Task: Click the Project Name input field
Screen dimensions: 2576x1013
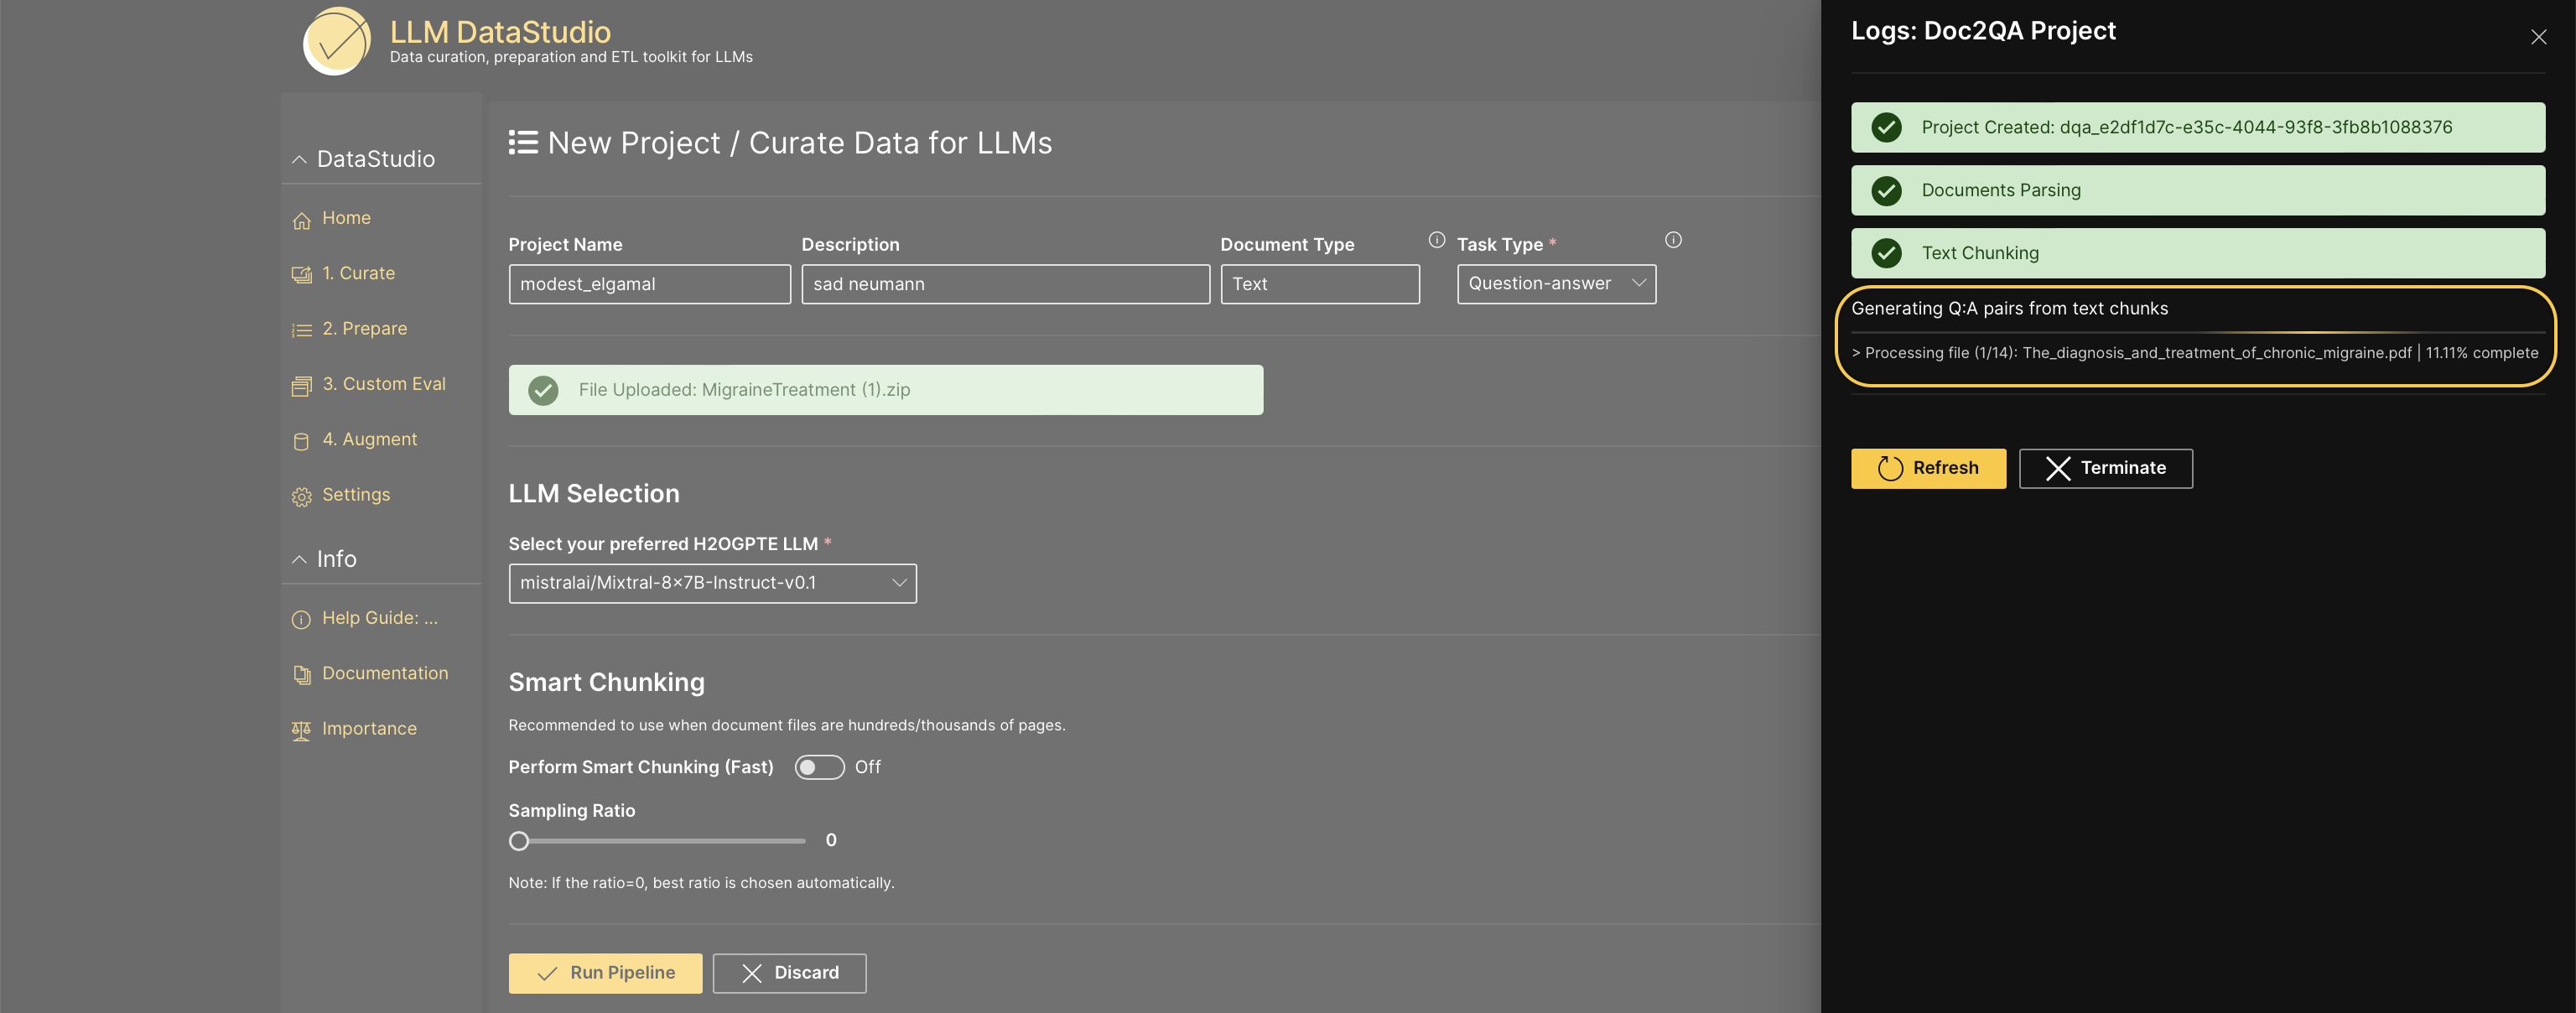Action: click(648, 284)
